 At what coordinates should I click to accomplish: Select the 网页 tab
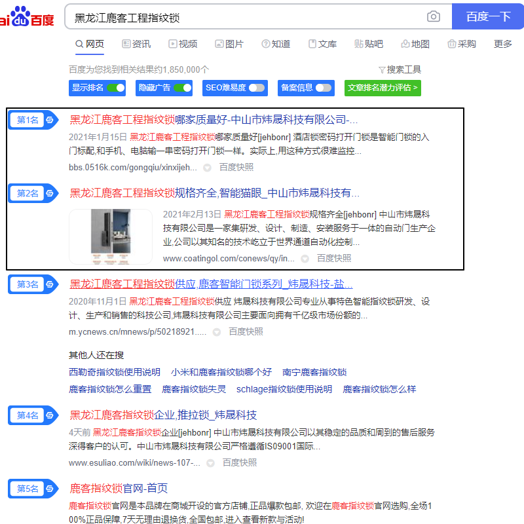(x=90, y=44)
